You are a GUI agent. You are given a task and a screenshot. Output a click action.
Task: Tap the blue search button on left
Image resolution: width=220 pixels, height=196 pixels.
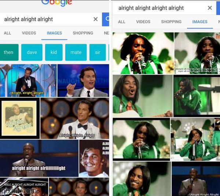coord(106,19)
